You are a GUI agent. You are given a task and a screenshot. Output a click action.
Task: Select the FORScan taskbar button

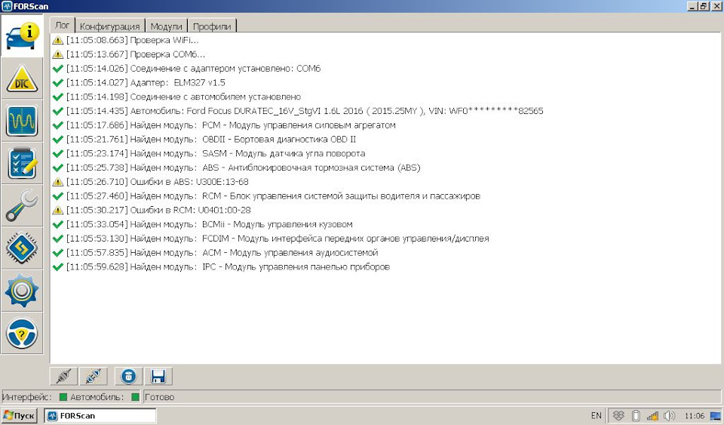[x=100, y=415]
